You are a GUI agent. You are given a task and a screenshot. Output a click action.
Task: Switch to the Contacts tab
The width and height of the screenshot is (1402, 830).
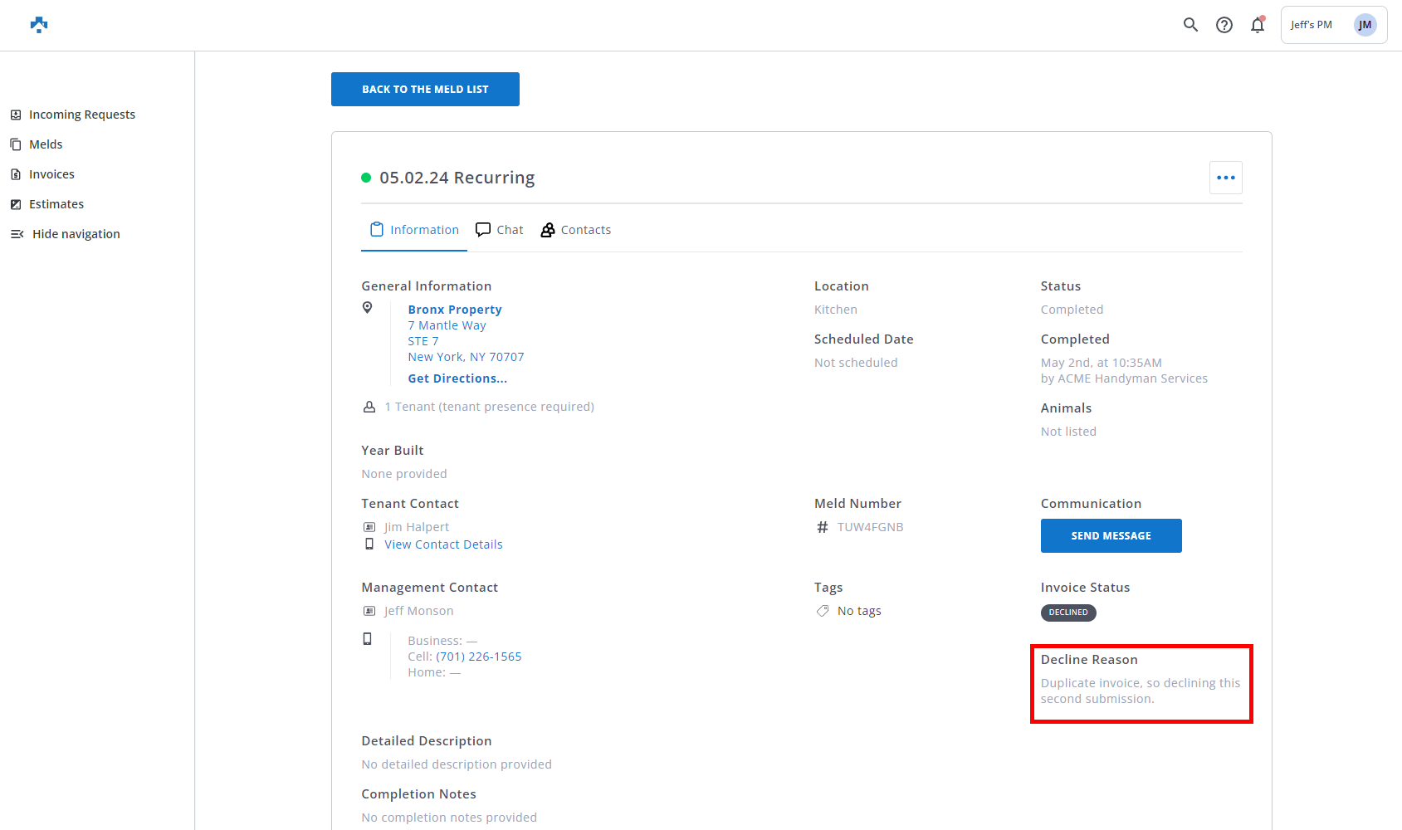pyautogui.click(x=576, y=230)
